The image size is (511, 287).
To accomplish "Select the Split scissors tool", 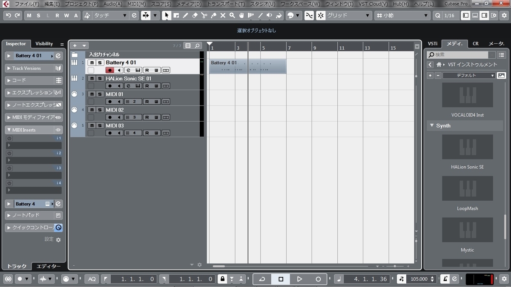I will tap(204, 15).
